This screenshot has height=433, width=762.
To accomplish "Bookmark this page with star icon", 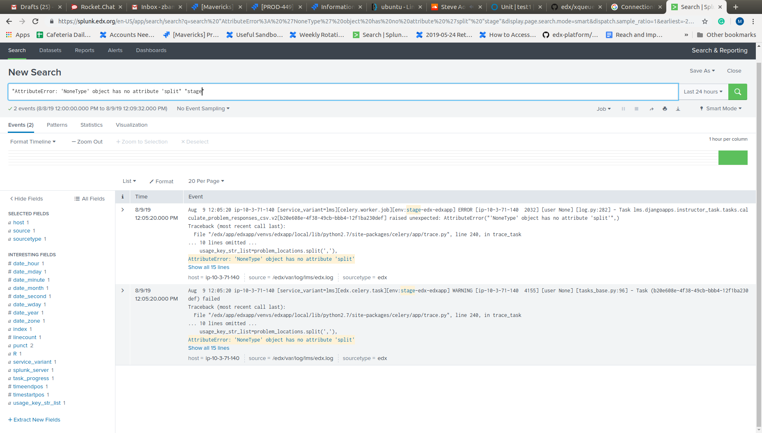I will click(705, 21).
